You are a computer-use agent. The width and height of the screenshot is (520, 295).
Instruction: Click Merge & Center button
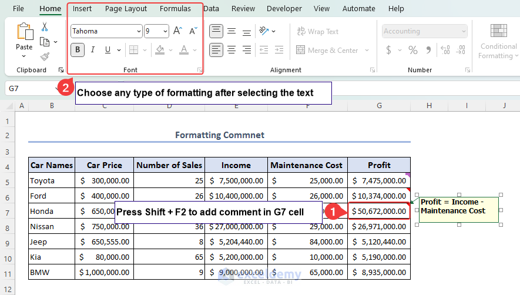(327, 51)
